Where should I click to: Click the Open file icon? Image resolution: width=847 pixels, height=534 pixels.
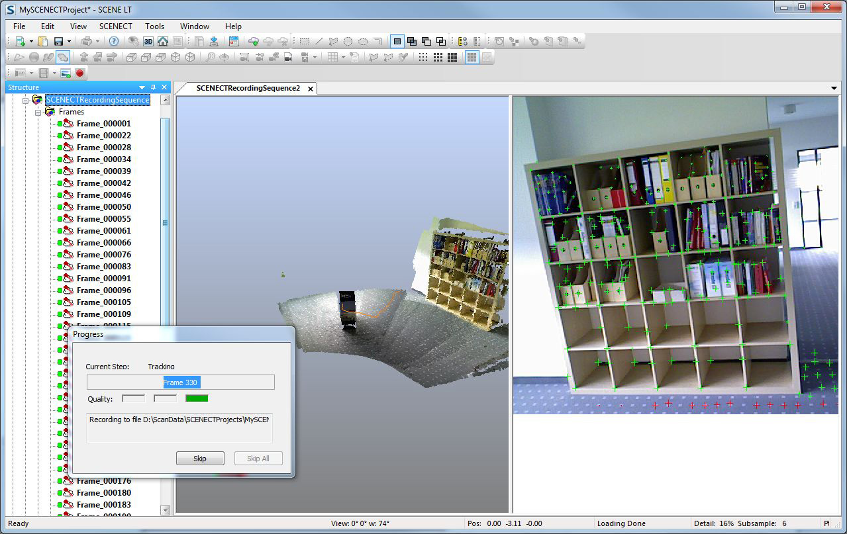point(42,41)
